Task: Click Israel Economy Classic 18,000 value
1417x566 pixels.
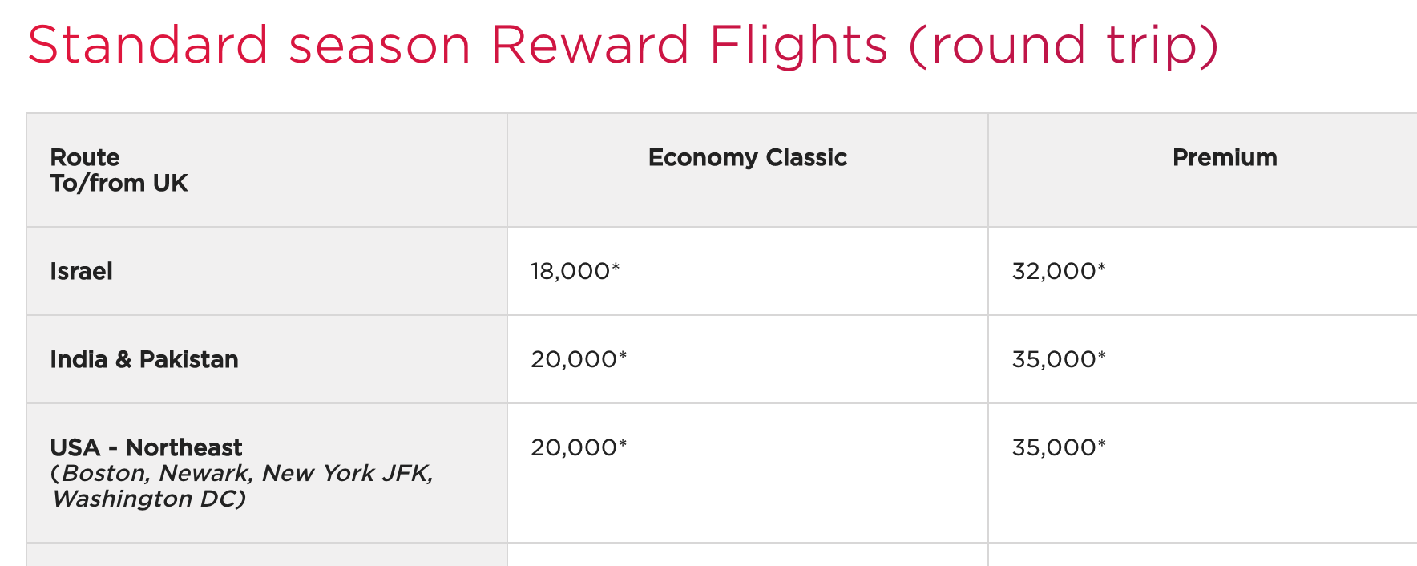Action: click(x=571, y=271)
